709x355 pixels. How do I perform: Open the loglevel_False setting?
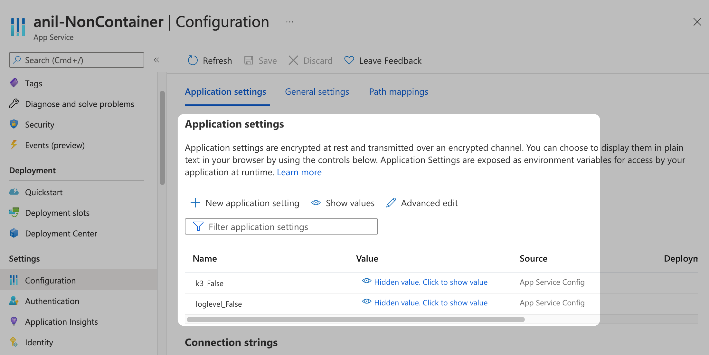coord(219,304)
